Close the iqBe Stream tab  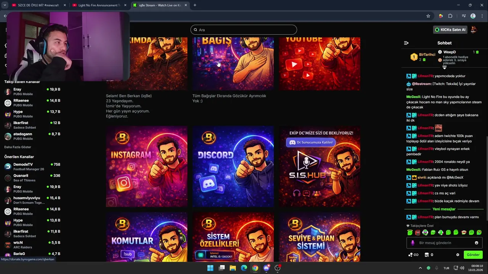(x=185, y=5)
